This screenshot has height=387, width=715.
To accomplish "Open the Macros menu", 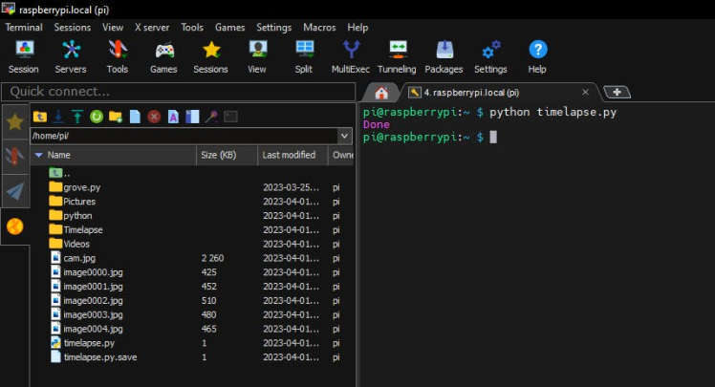I will pos(318,28).
